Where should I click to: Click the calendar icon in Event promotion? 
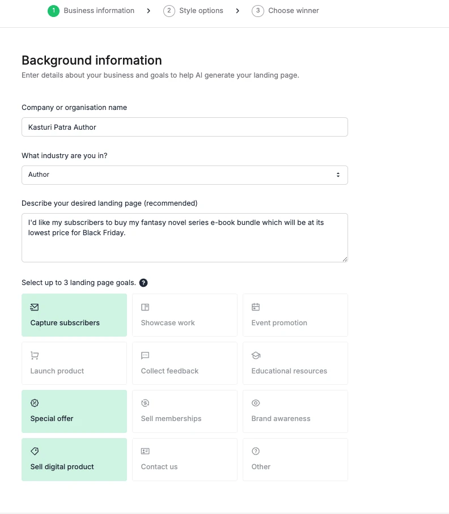[256, 307]
